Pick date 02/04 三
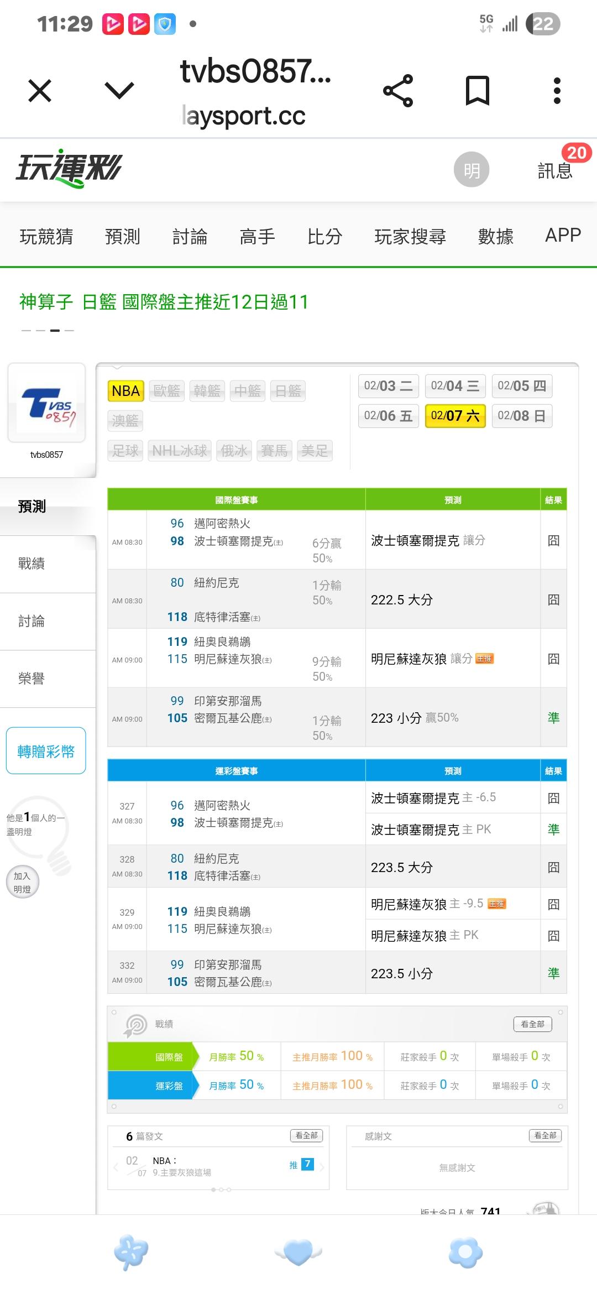 point(455,386)
